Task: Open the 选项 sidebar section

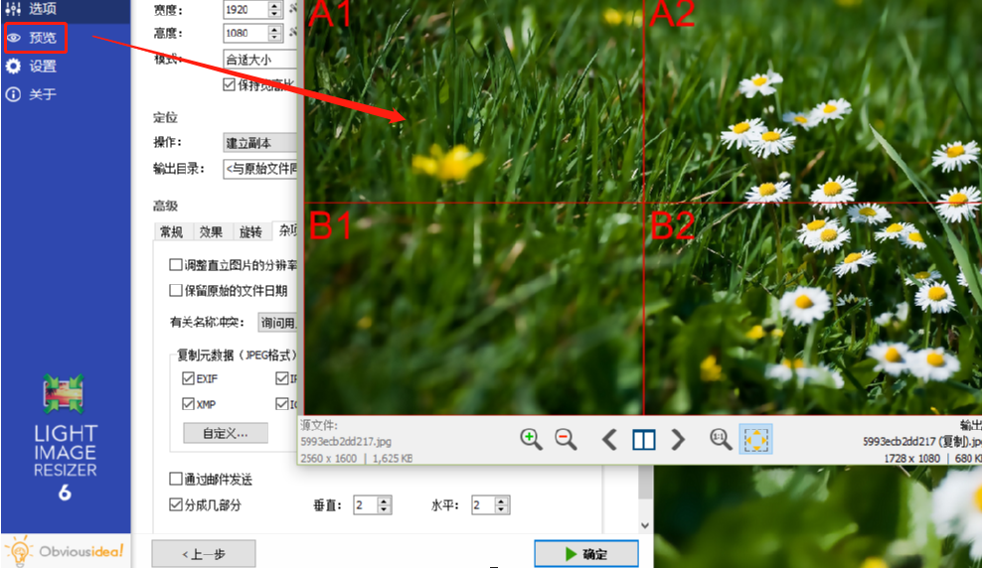Action: [43, 9]
